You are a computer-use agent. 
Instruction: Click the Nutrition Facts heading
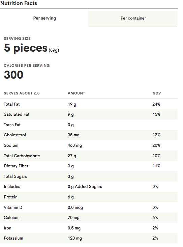pos(19,3)
